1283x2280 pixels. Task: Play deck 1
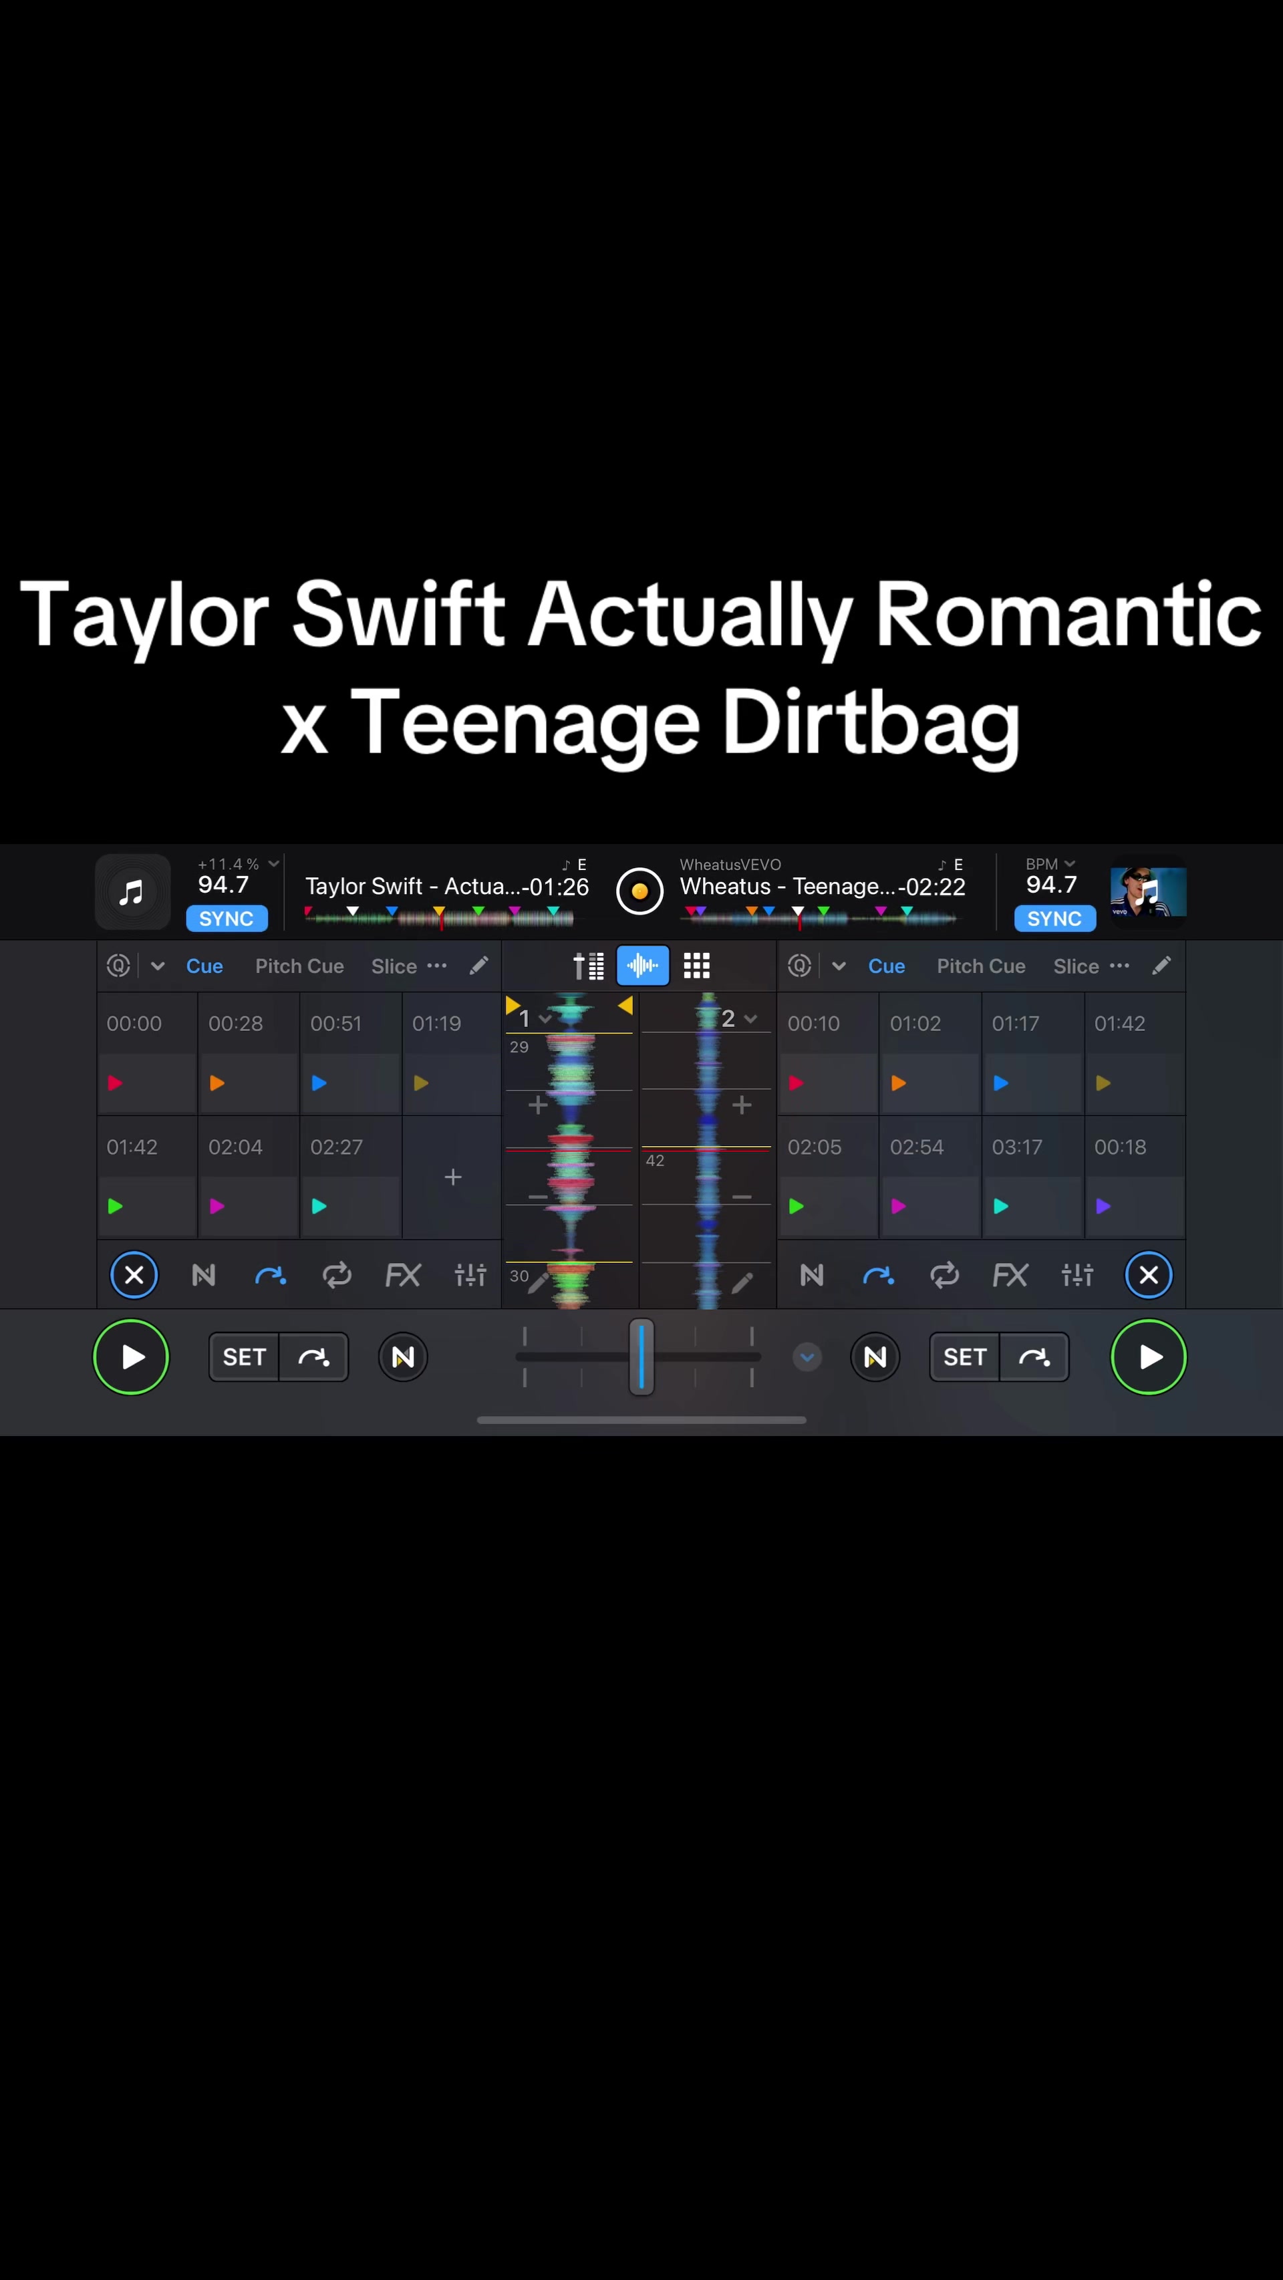(x=131, y=1357)
